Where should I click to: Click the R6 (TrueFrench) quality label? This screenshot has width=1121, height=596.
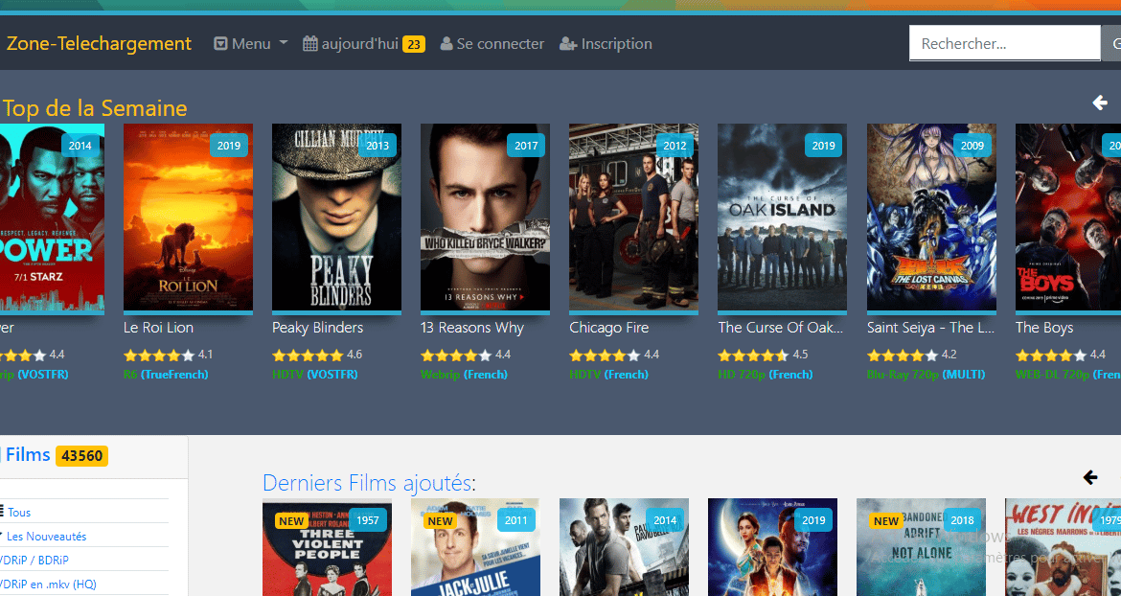pyautogui.click(x=166, y=375)
